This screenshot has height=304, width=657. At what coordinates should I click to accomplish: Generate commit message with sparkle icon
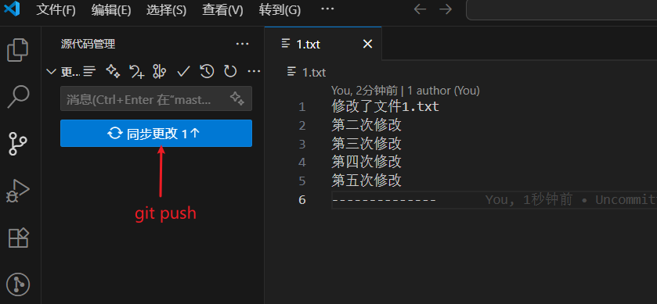(x=237, y=99)
